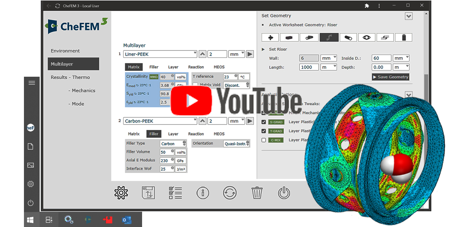Viewport: 471px width, 227px height.
Task: Click the play arrow next to Liner-PEEK thickness
Action: tap(250, 54)
